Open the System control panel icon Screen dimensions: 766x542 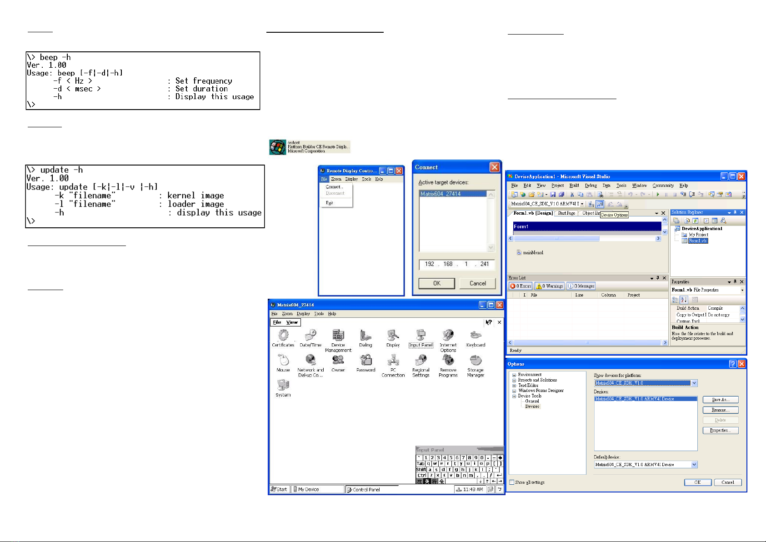[283, 388]
